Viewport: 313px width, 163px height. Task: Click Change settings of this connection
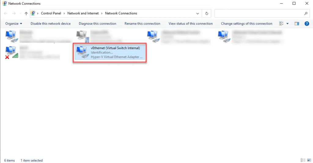[247, 23]
